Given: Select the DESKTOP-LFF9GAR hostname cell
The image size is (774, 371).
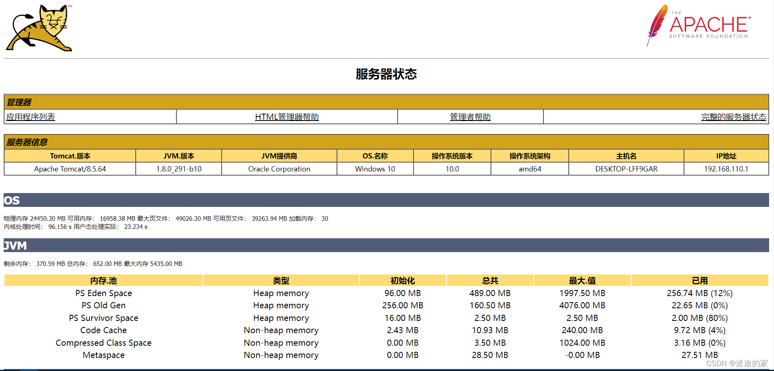Looking at the screenshot, I should 626,169.
